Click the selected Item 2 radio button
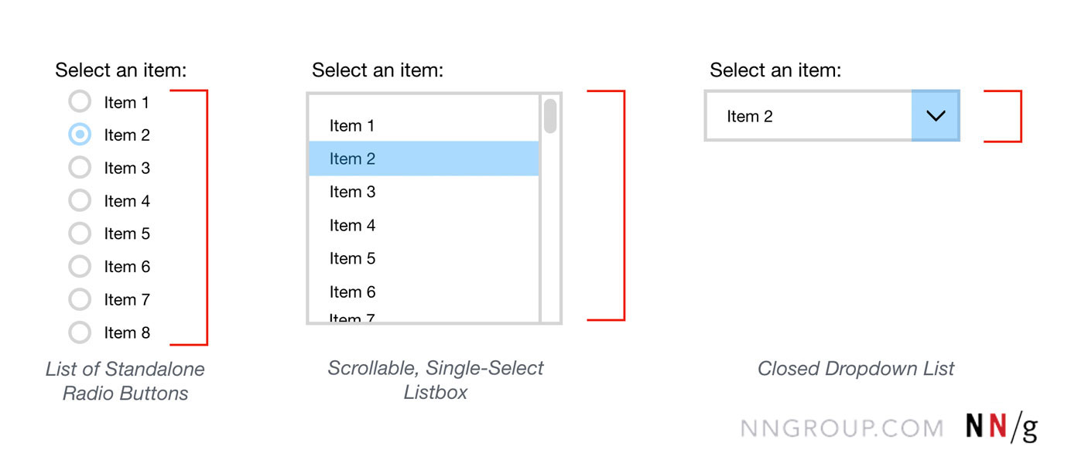Image resolution: width=1071 pixels, height=467 pixels. pos(80,135)
